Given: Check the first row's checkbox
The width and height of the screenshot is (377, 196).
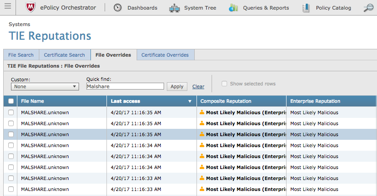Looking at the screenshot, I should tap(11, 112).
